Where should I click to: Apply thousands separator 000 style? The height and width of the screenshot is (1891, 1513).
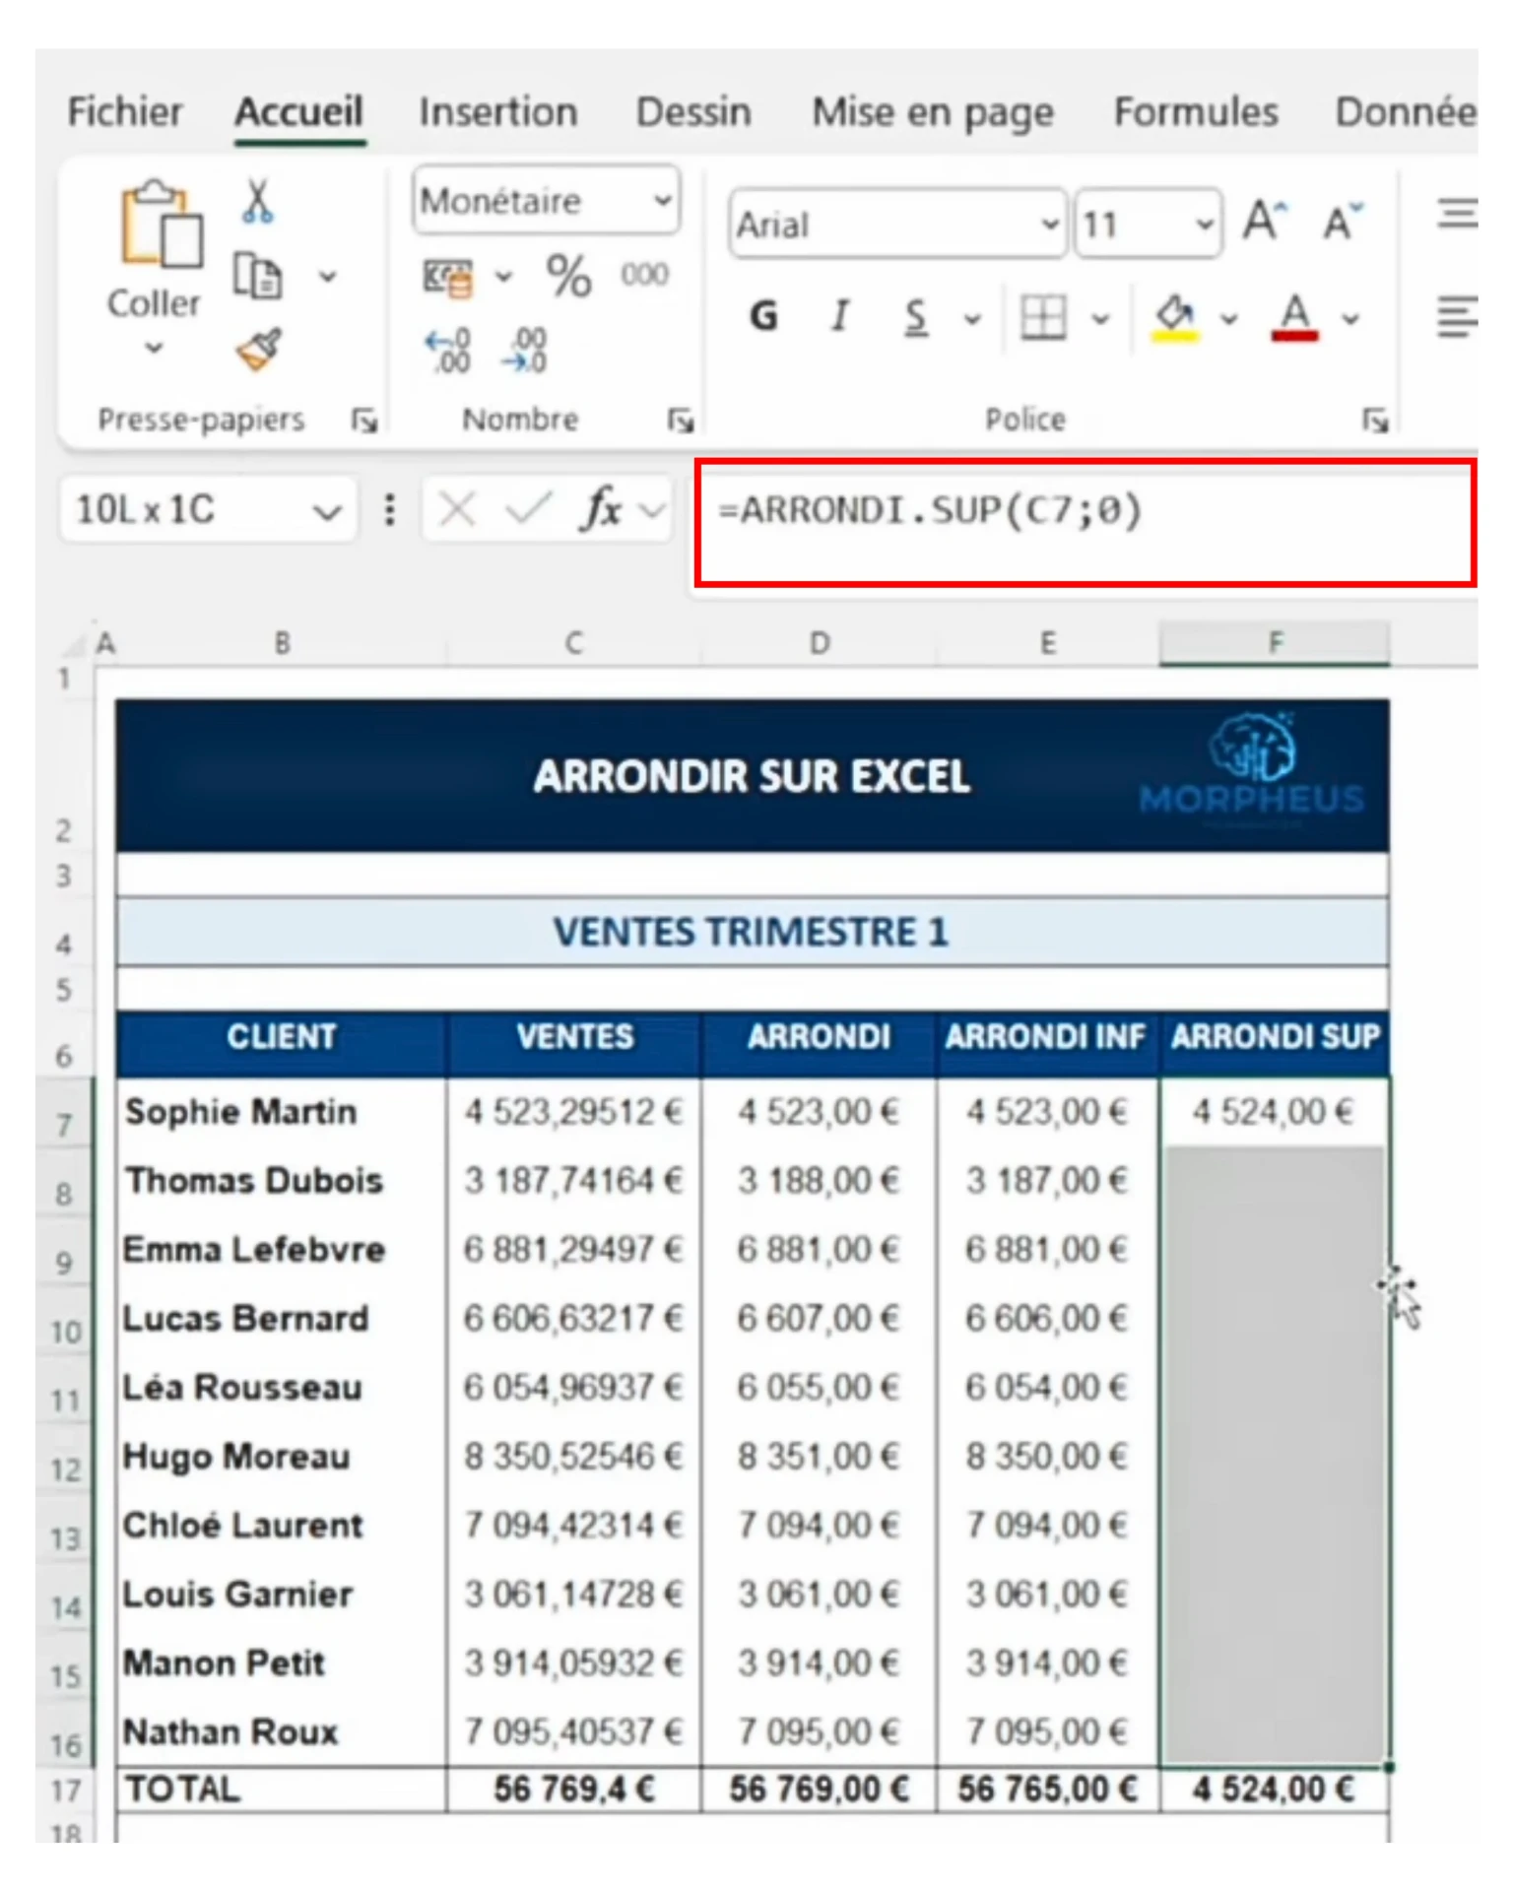644,275
